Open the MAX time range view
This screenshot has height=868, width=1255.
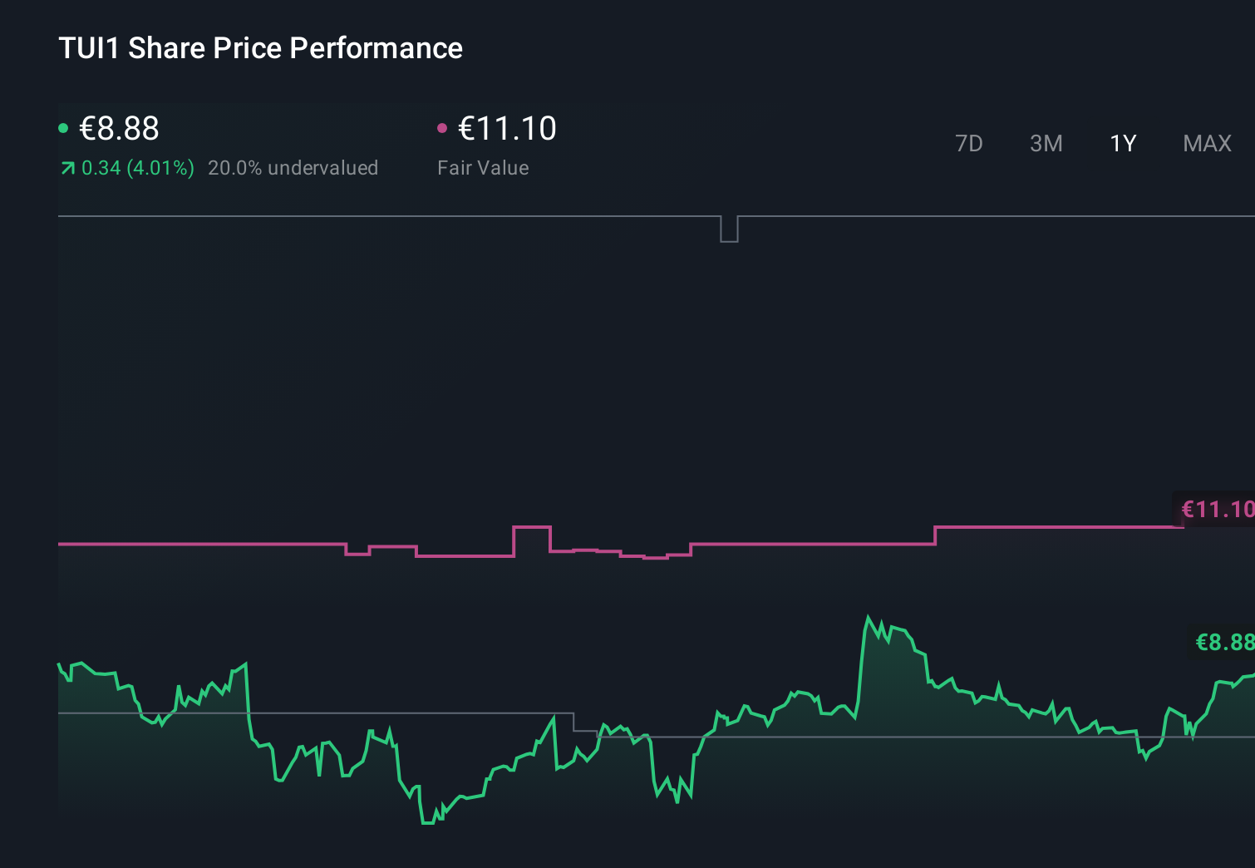point(1207,143)
